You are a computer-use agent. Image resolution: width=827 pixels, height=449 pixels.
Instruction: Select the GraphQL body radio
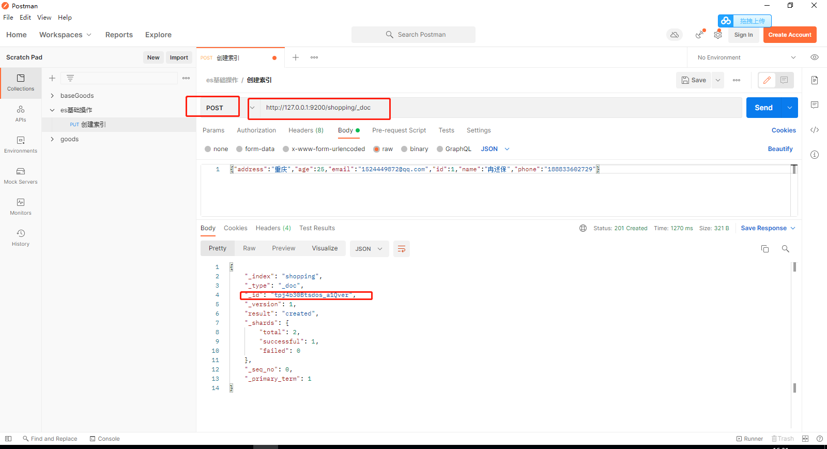coord(440,149)
